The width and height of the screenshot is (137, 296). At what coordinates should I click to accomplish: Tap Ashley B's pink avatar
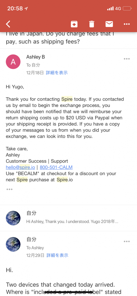[13, 62]
